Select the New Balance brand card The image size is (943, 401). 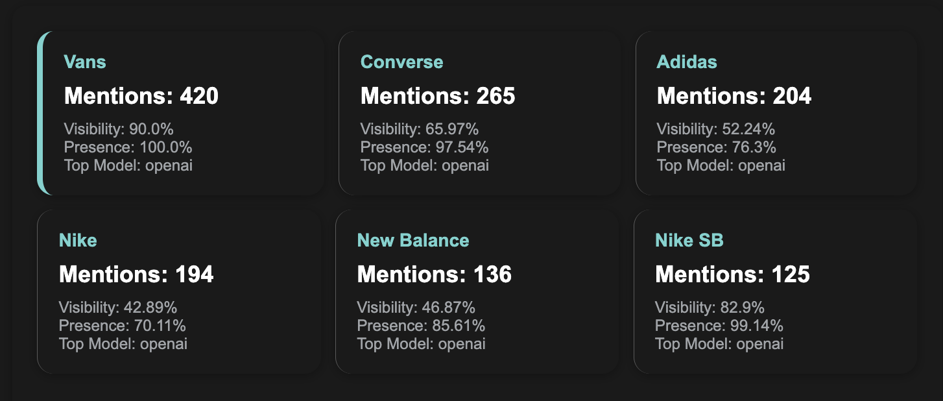(477, 291)
